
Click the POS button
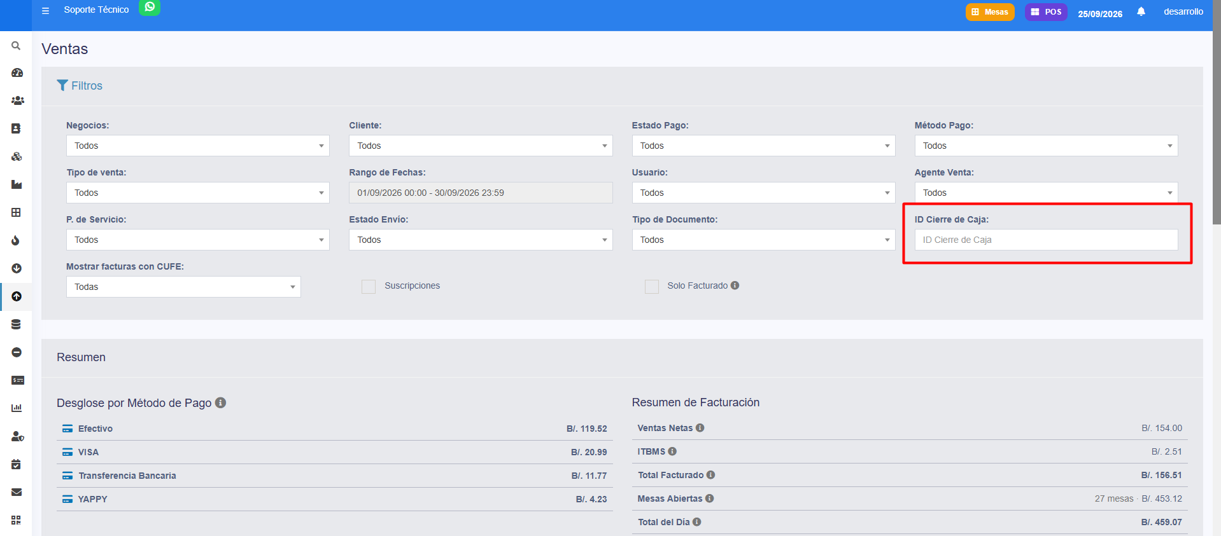coord(1046,12)
